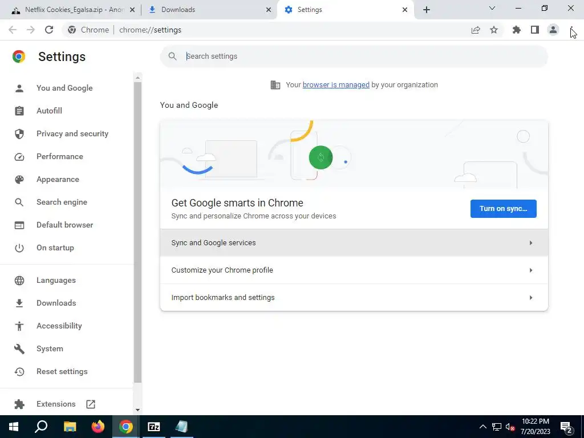Open Accessibility settings
The height and width of the screenshot is (438, 584).
59,326
